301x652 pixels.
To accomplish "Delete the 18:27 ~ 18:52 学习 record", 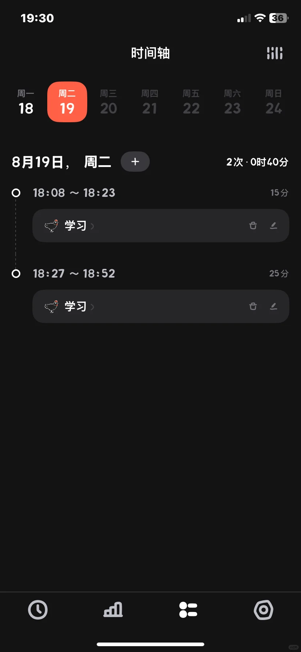I will tap(253, 306).
